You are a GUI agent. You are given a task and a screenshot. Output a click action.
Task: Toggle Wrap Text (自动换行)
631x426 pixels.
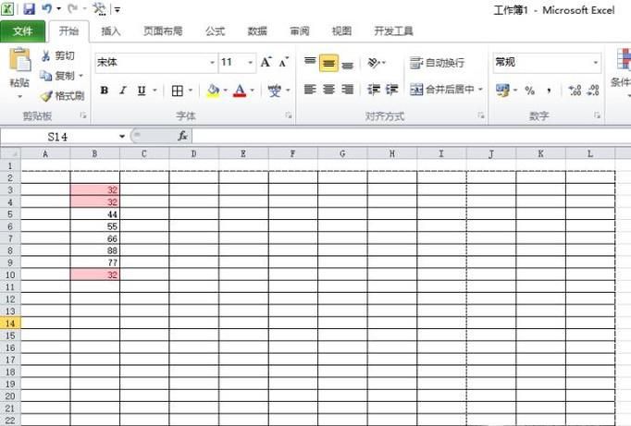(437, 63)
